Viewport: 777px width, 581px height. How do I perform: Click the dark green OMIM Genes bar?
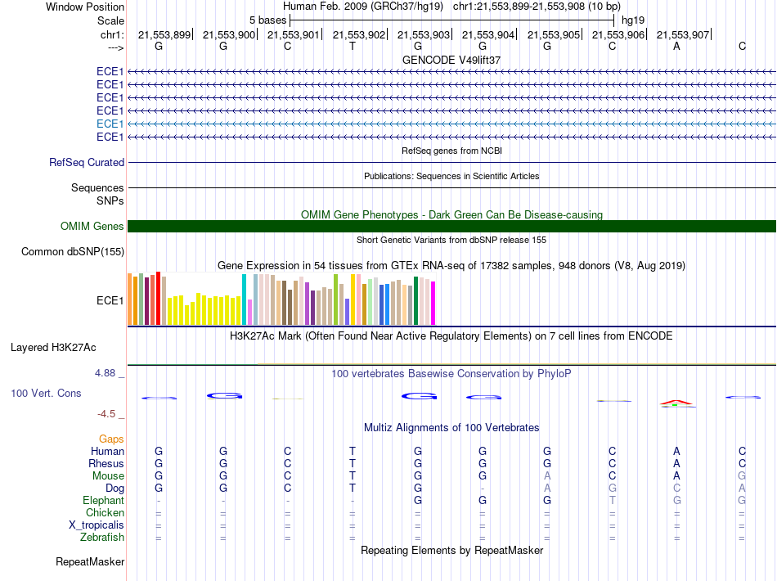pyautogui.click(x=451, y=227)
